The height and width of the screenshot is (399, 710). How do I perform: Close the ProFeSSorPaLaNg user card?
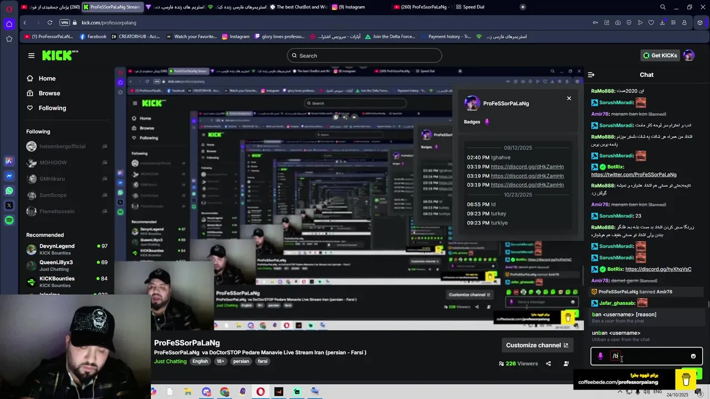coord(569,98)
